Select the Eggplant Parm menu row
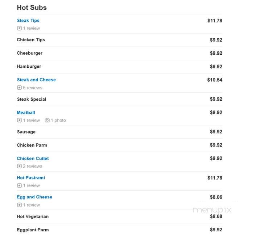Image resolution: width=277 pixels, height=240 pixels. point(119,230)
